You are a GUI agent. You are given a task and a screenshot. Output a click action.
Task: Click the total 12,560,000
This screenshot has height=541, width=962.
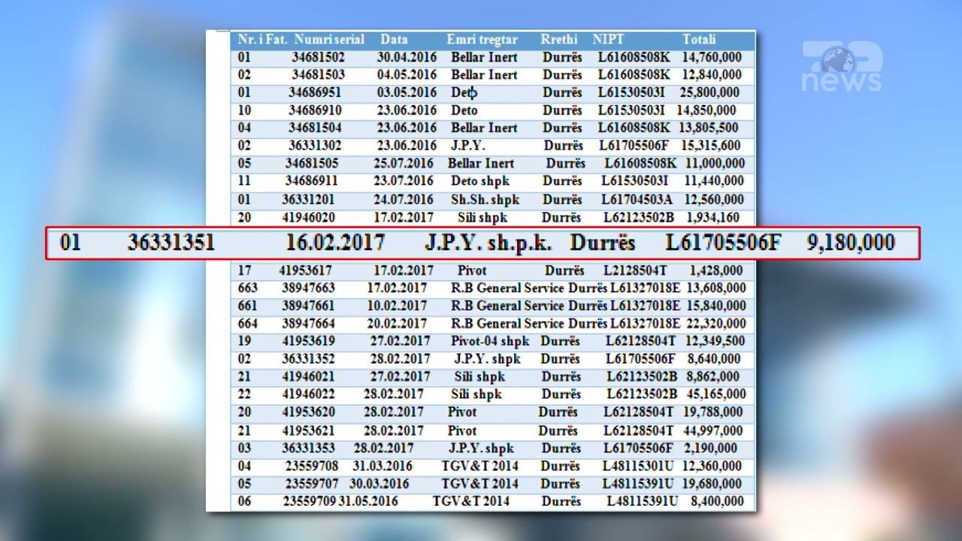[x=714, y=200]
